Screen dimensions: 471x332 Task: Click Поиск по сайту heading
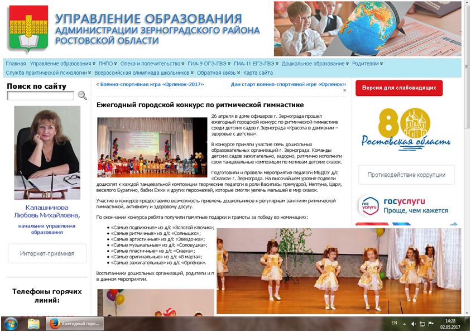tap(37, 86)
